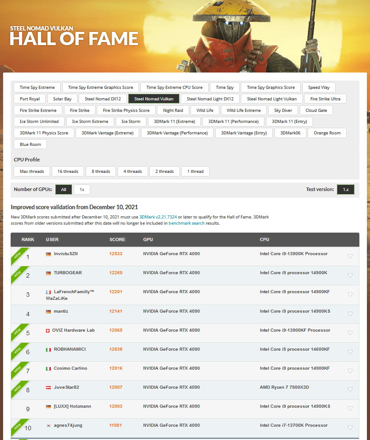The image size is (370, 440).
Task: Select Ice Storm Unlimited tab
Action: pos(39,122)
